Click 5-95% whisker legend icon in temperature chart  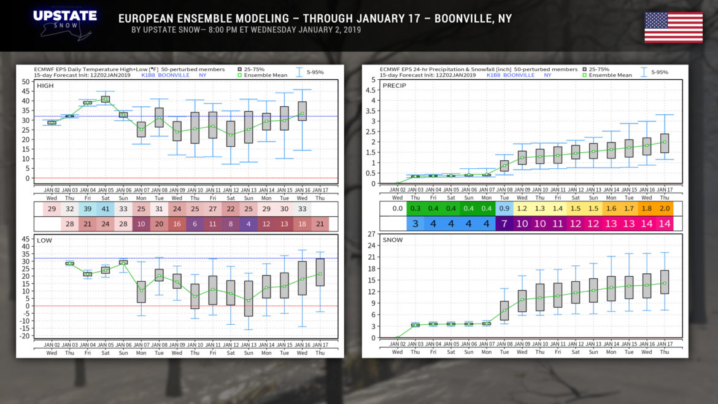pos(299,72)
